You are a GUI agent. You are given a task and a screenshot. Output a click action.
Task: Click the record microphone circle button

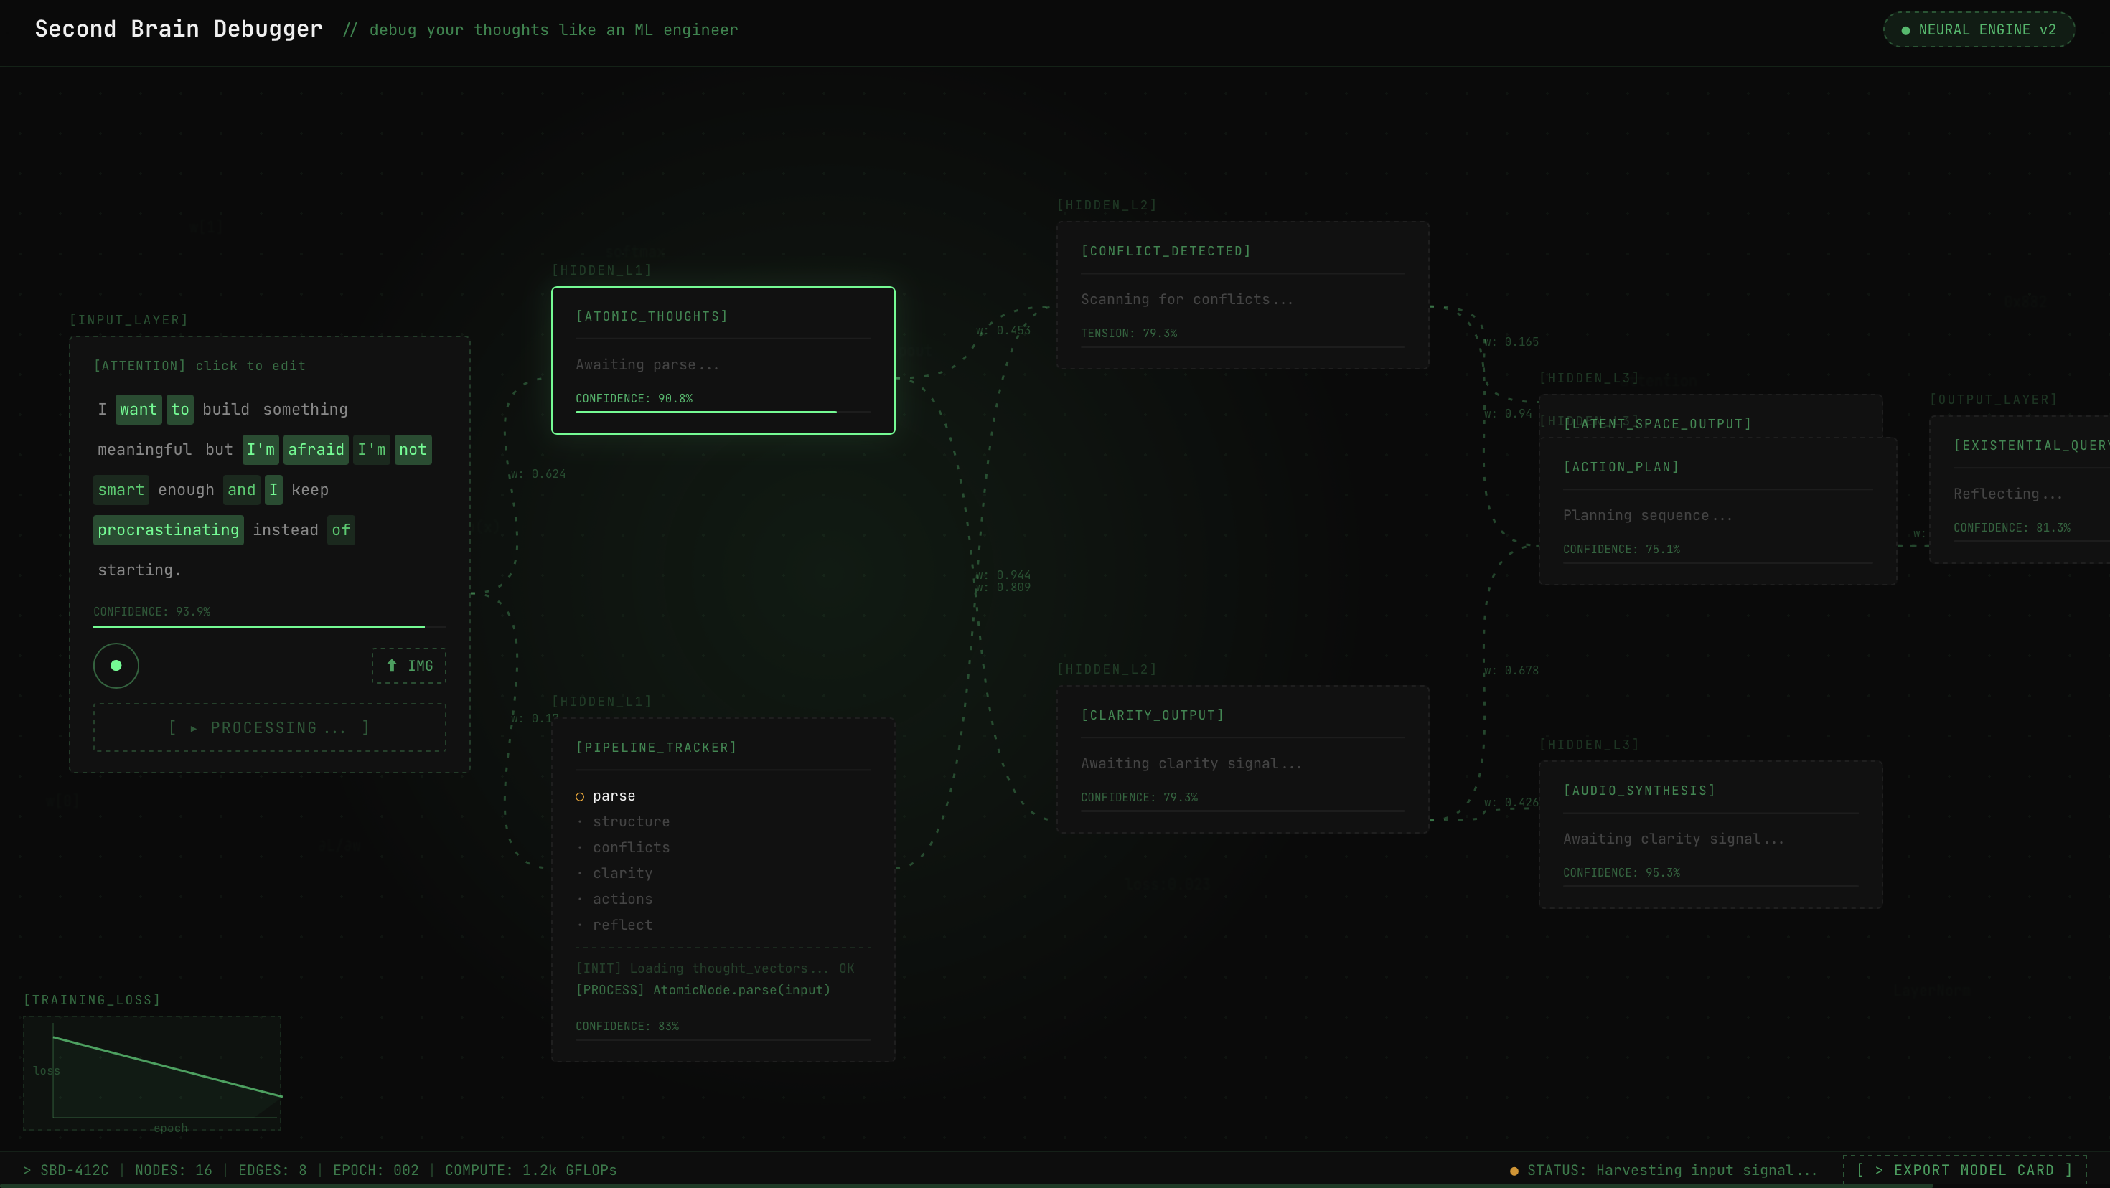point(116,666)
